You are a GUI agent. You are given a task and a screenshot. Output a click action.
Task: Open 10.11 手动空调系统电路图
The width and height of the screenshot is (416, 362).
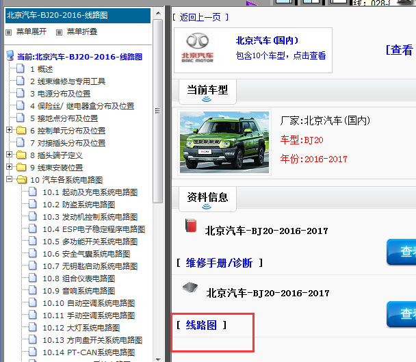point(89,315)
